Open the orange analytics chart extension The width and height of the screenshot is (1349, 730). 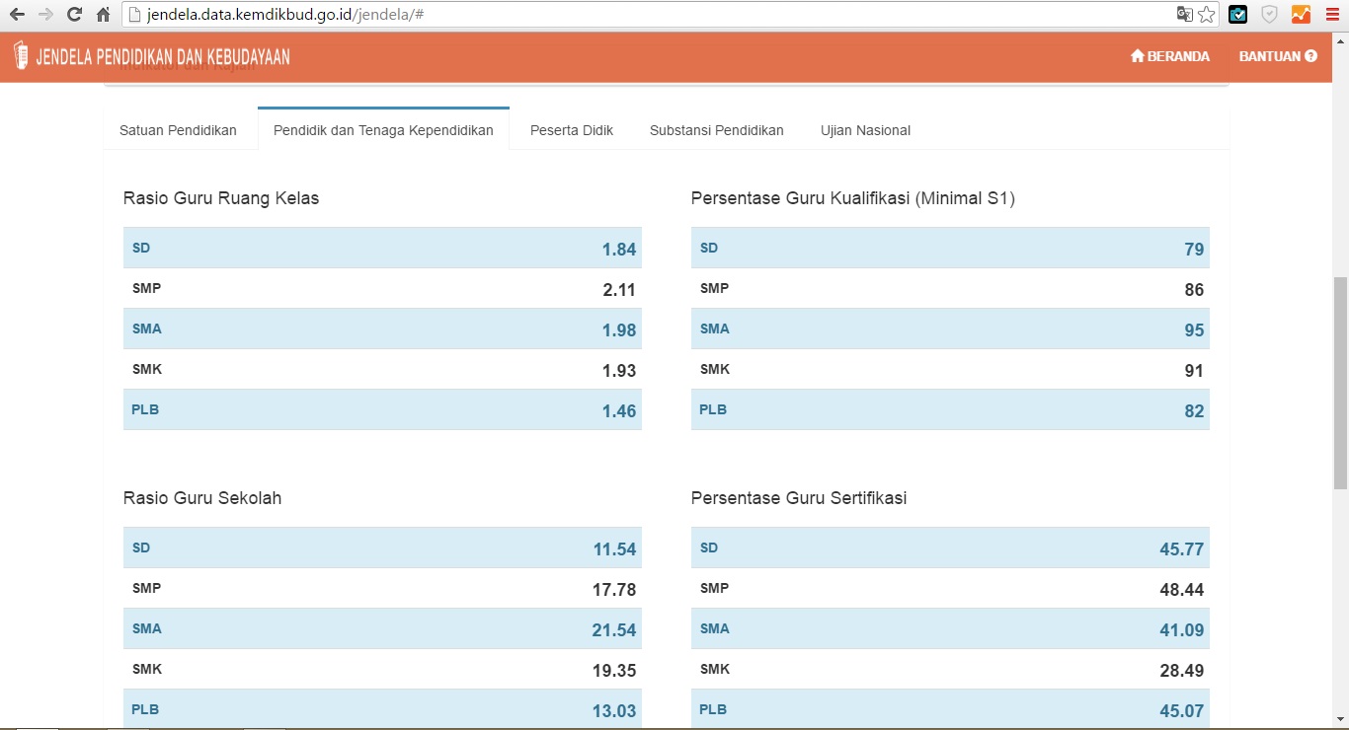coord(1301,15)
